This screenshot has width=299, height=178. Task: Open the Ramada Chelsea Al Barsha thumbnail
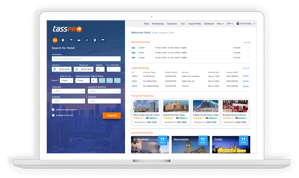235,106
